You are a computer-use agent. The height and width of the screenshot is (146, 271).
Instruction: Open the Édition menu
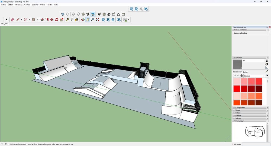point(11,5)
